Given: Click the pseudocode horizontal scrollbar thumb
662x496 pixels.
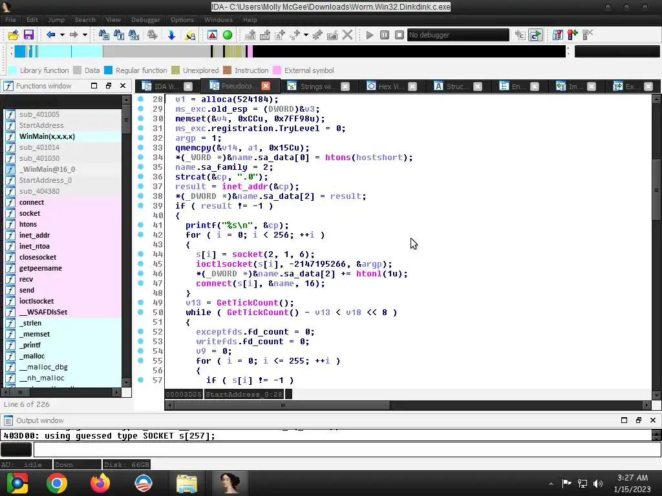Looking at the screenshot, I should [282, 406].
